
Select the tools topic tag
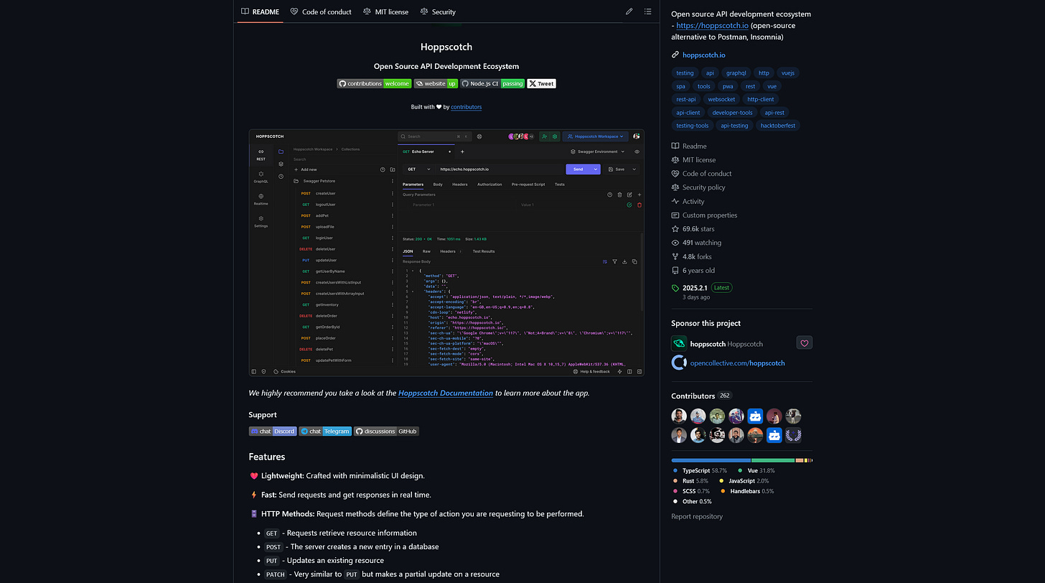tap(704, 86)
